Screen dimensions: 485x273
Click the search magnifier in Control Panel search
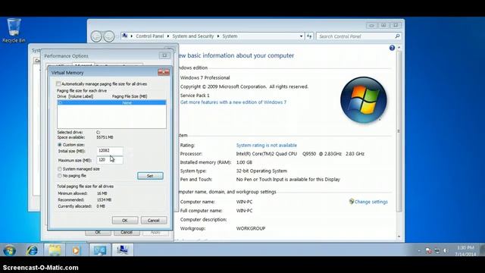[397, 36]
